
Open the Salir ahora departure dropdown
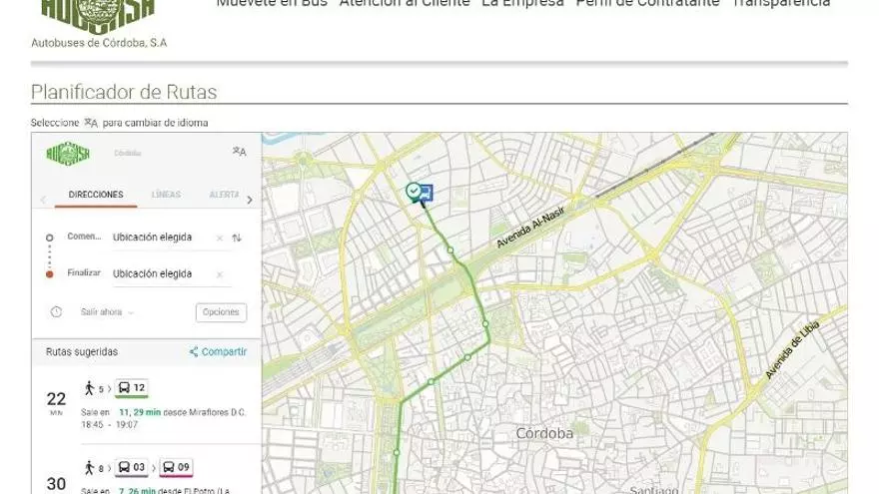[x=107, y=312]
